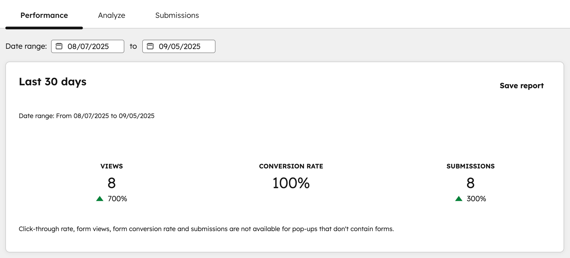Open the start date calendar picker

(59, 46)
